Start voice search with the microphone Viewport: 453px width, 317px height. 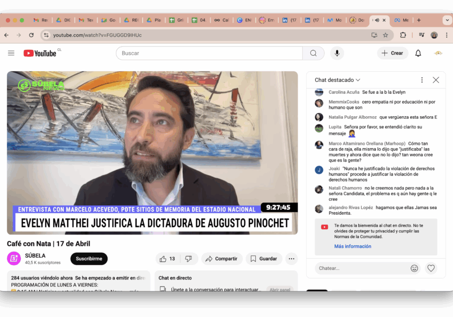click(x=337, y=53)
